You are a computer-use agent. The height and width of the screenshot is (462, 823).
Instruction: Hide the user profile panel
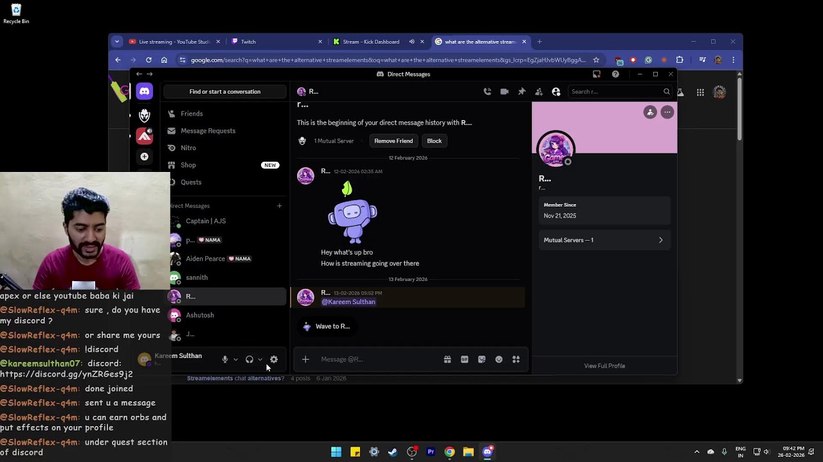tap(556, 92)
